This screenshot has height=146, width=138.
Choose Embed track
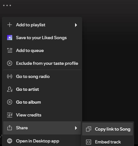[x=108, y=142]
